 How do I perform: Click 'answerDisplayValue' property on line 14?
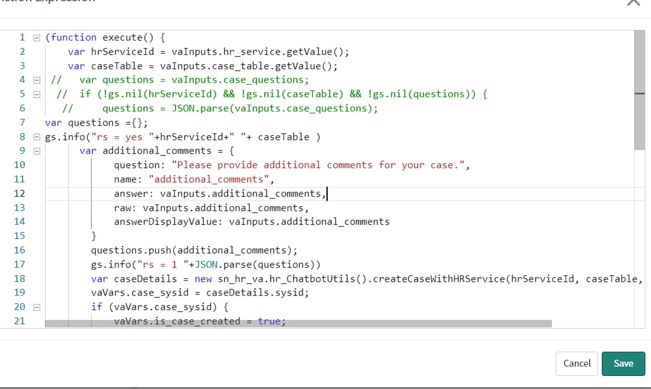coord(165,222)
